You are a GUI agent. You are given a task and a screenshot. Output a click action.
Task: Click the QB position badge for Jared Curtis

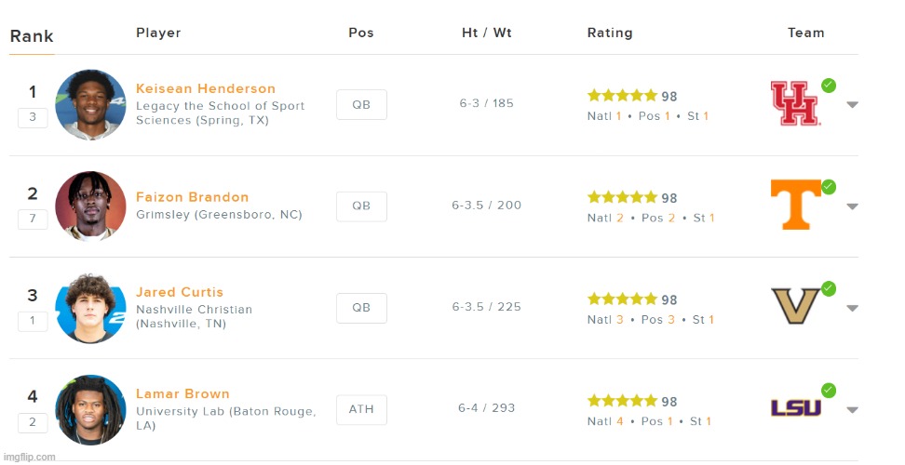pos(361,308)
